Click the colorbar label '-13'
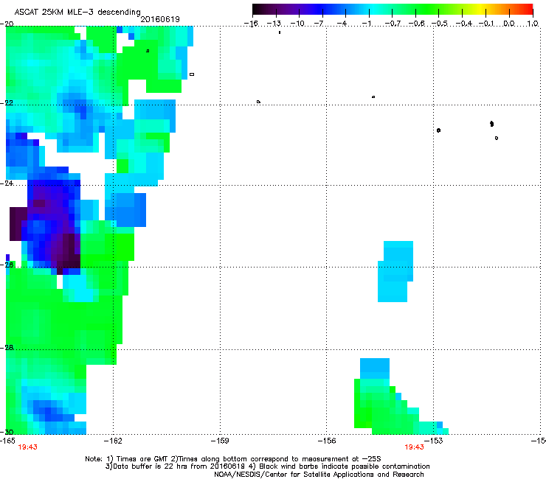The width and height of the screenshot is (546, 479). [274, 24]
